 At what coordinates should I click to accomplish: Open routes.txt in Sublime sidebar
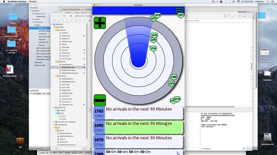tap(42, 34)
